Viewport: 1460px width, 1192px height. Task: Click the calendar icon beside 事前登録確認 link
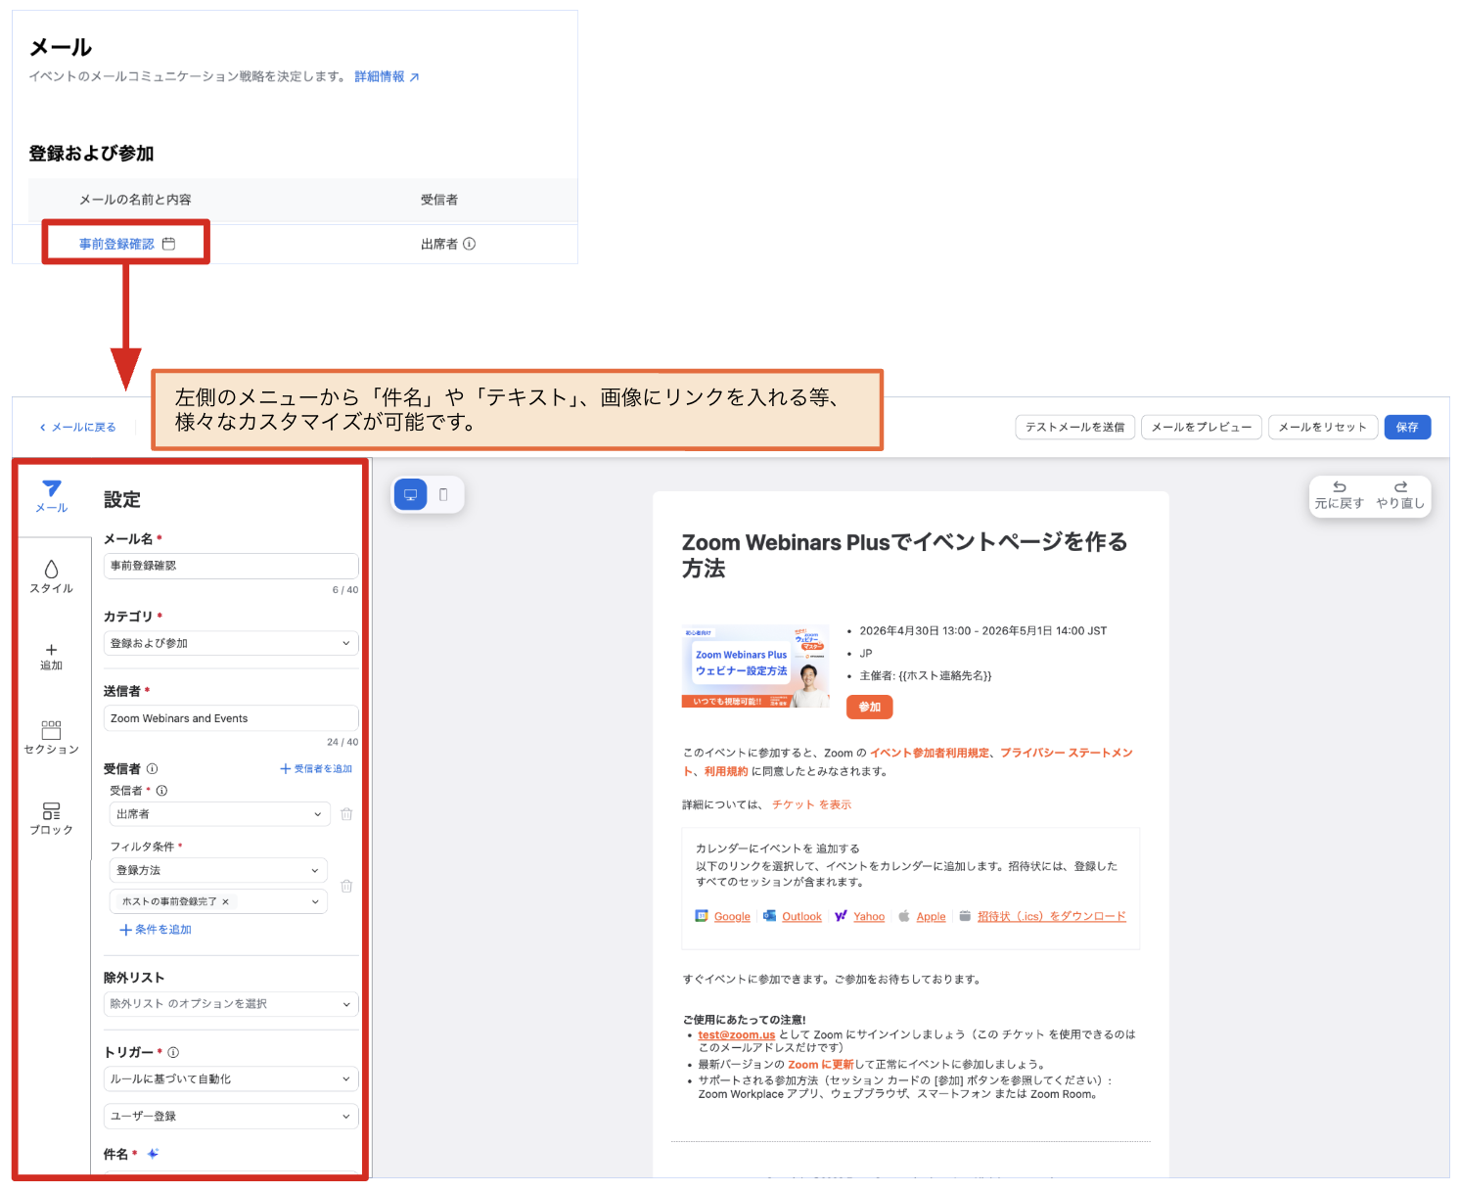coord(168,244)
